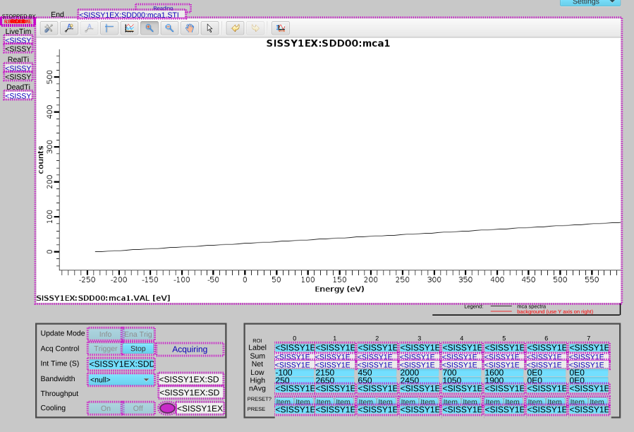
Task: Click the ROI 4 High field showing 1050
Action: [x=462, y=380]
